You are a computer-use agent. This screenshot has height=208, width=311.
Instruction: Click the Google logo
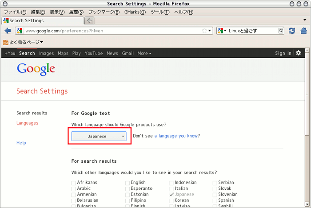36,69
